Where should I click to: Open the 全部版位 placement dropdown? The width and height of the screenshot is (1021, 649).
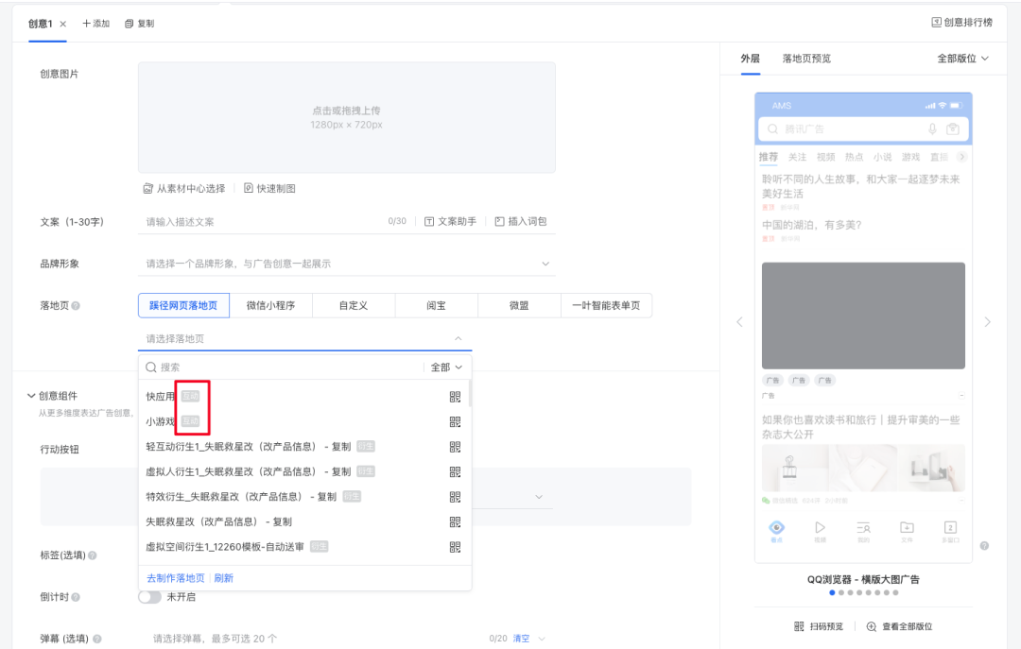click(x=960, y=58)
